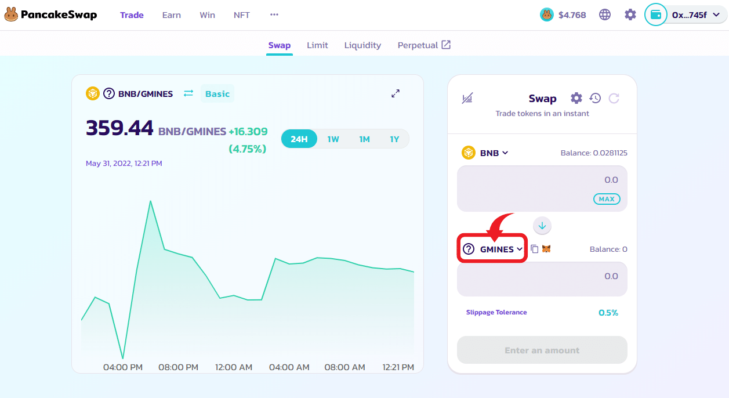The height and width of the screenshot is (398, 729).
Task: Open recent transactions history icon
Action: coord(595,98)
